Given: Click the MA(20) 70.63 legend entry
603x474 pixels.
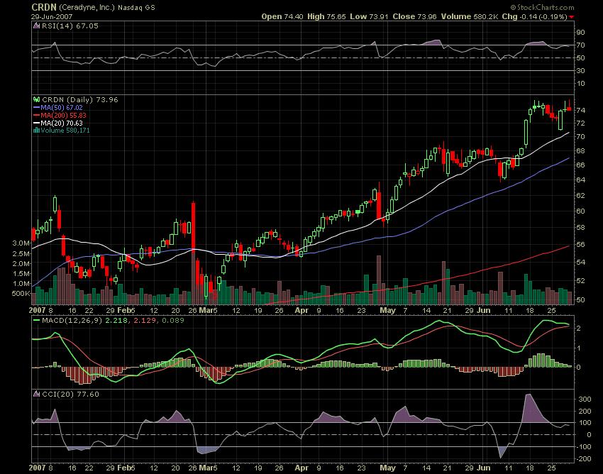Looking at the screenshot, I should [62, 123].
